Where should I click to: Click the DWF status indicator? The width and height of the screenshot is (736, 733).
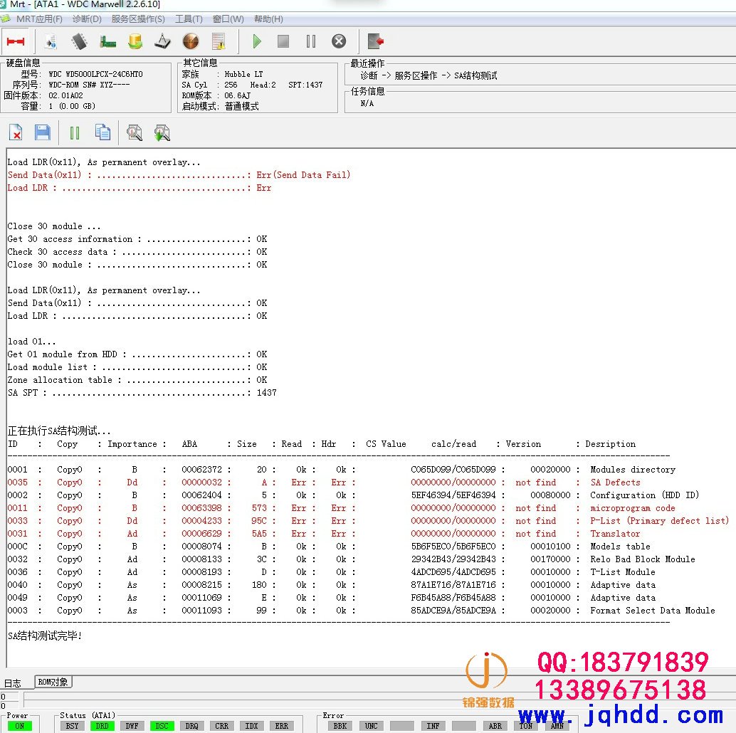pos(132,726)
